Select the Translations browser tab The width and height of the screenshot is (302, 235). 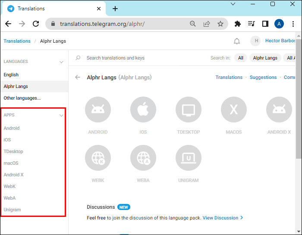(54, 9)
